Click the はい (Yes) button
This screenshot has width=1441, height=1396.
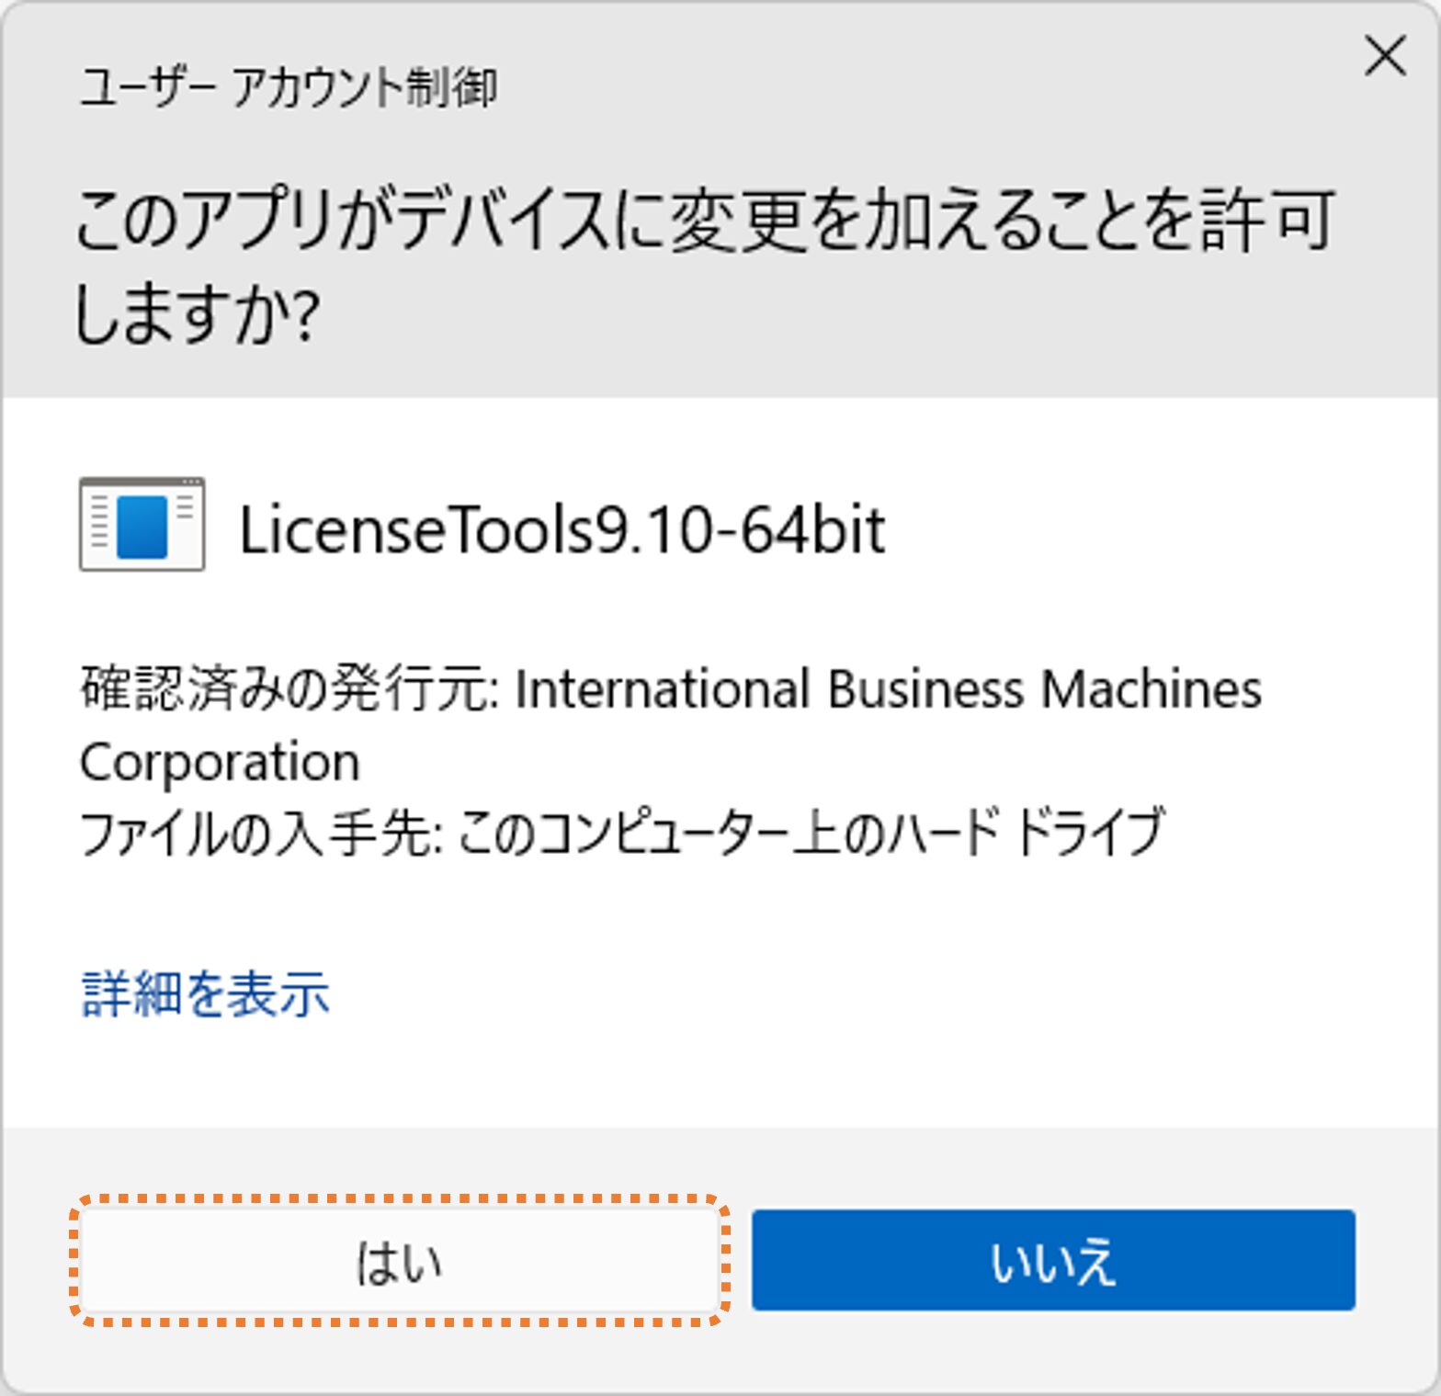tap(400, 1260)
